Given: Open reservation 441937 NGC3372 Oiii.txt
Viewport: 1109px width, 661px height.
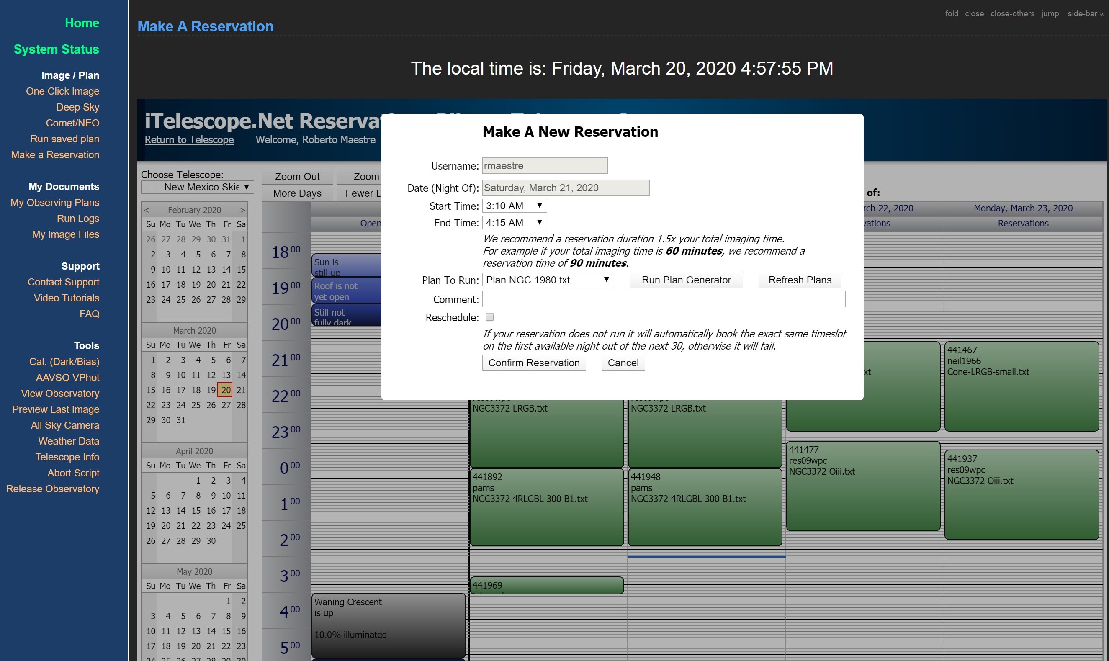Looking at the screenshot, I should [x=1021, y=494].
